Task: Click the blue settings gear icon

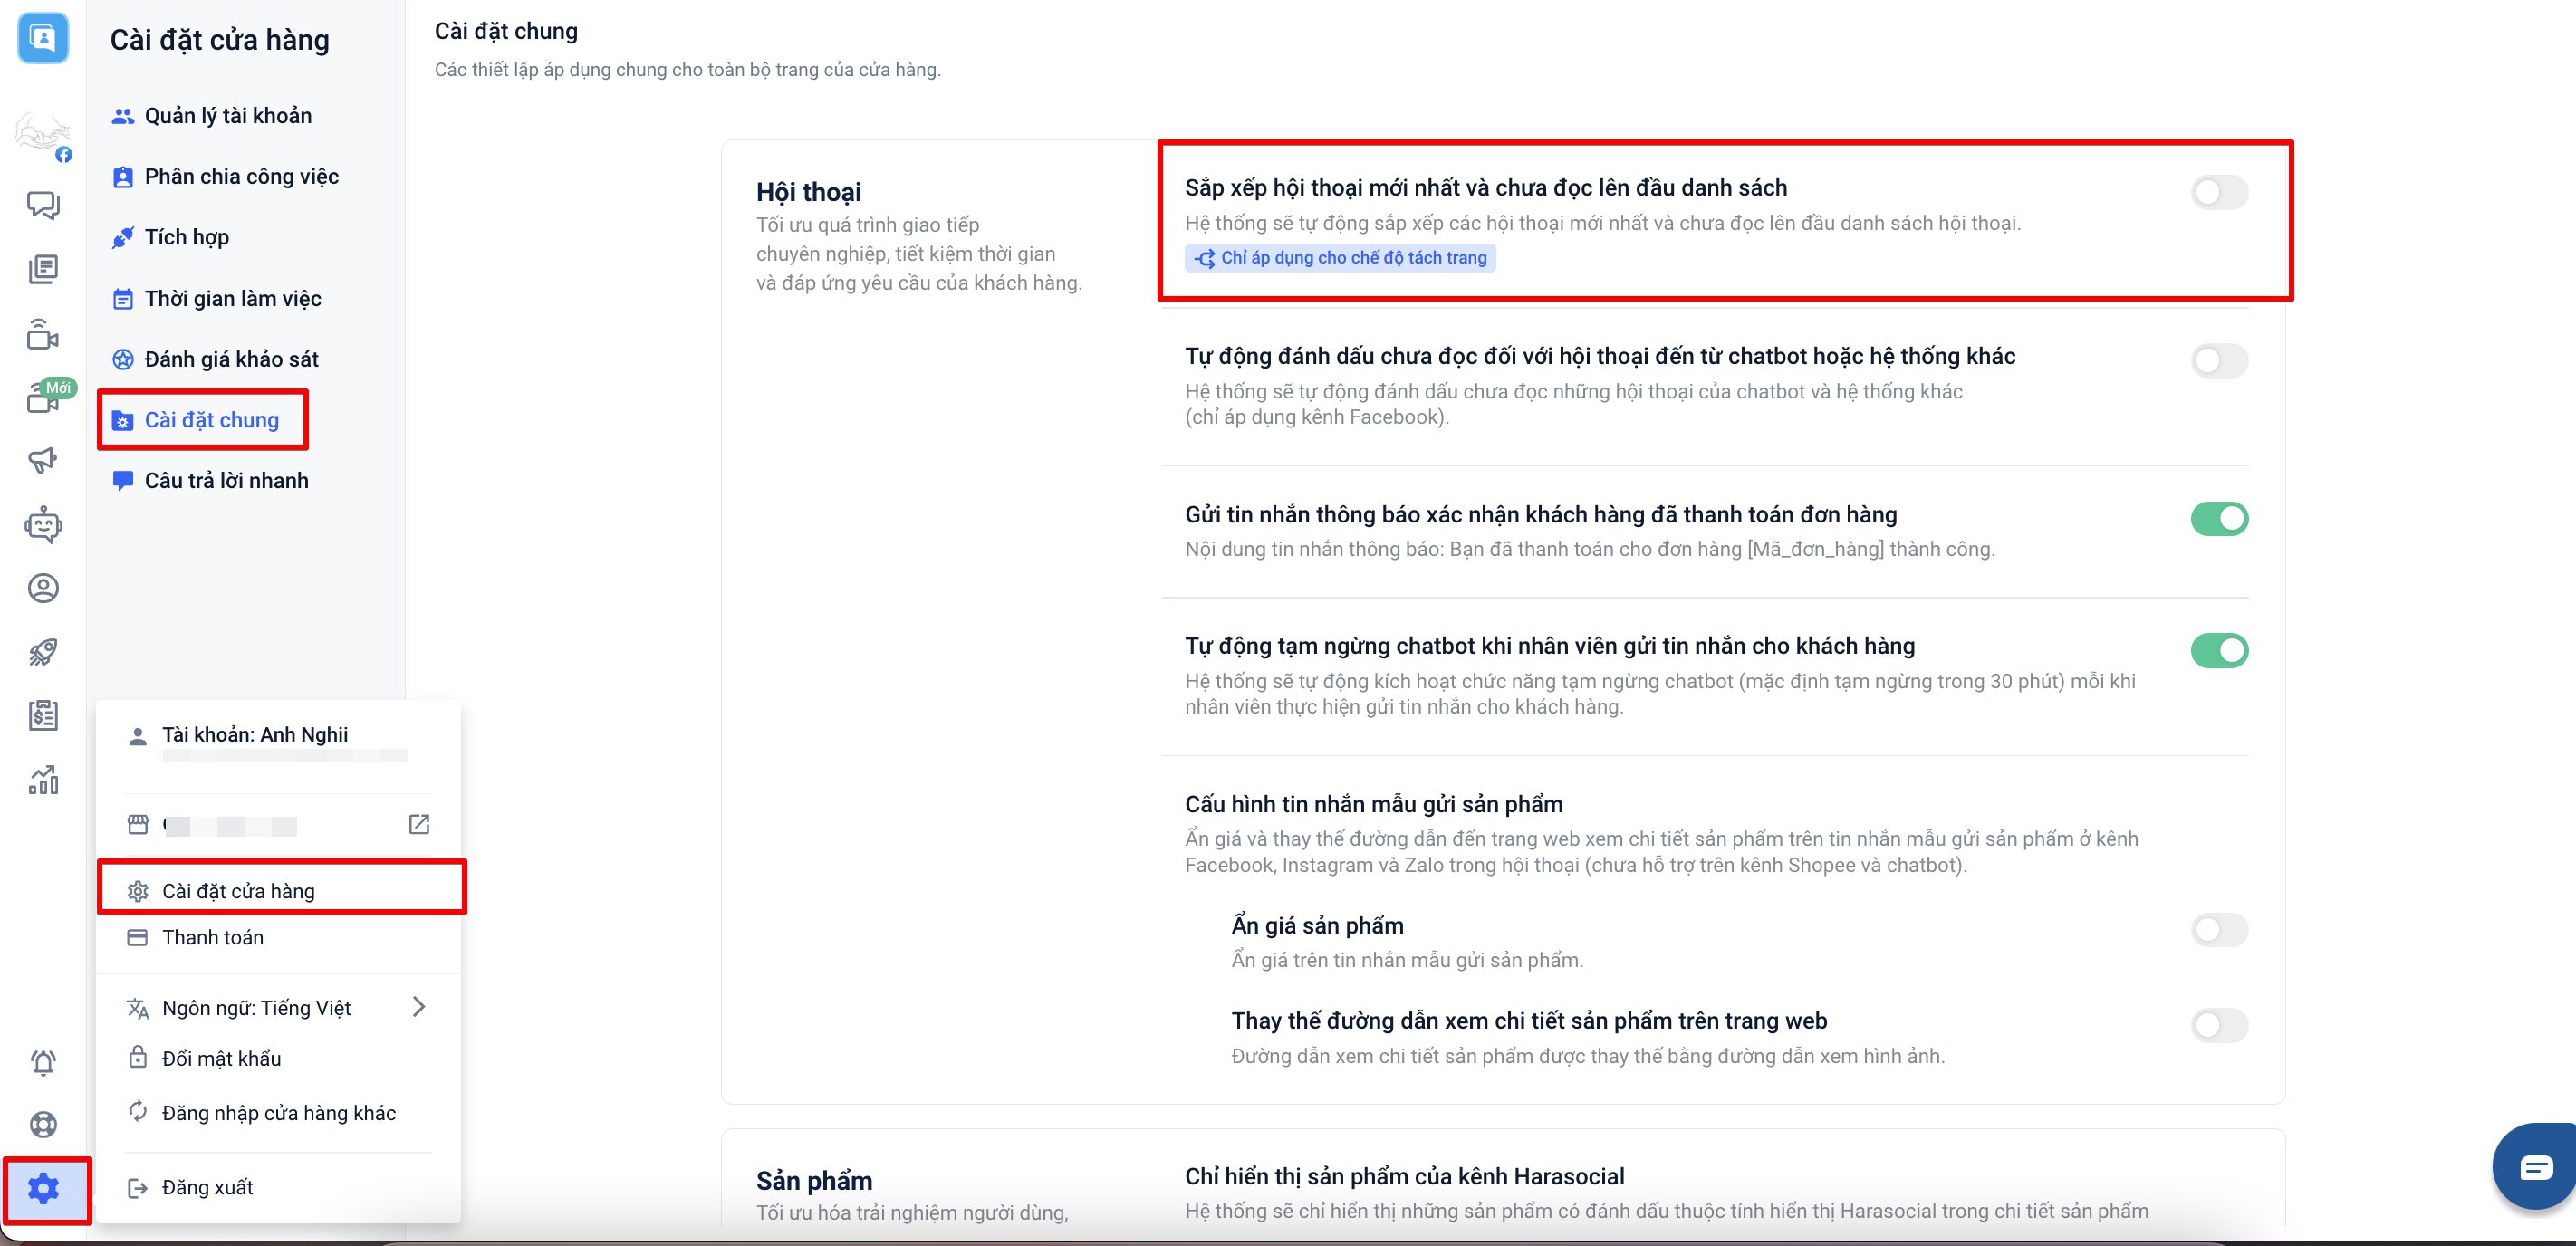Action: point(43,1188)
